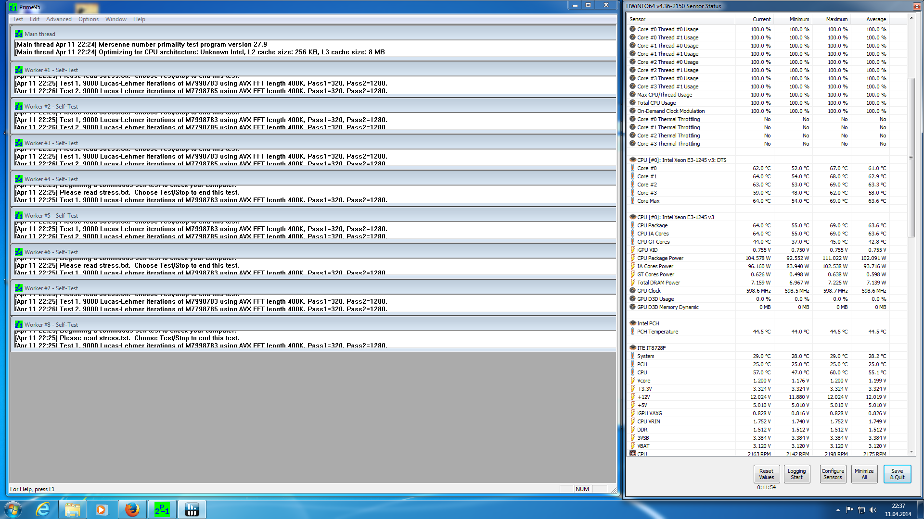Click the Windows Start orb
This screenshot has width=924, height=519.
pos(13,509)
